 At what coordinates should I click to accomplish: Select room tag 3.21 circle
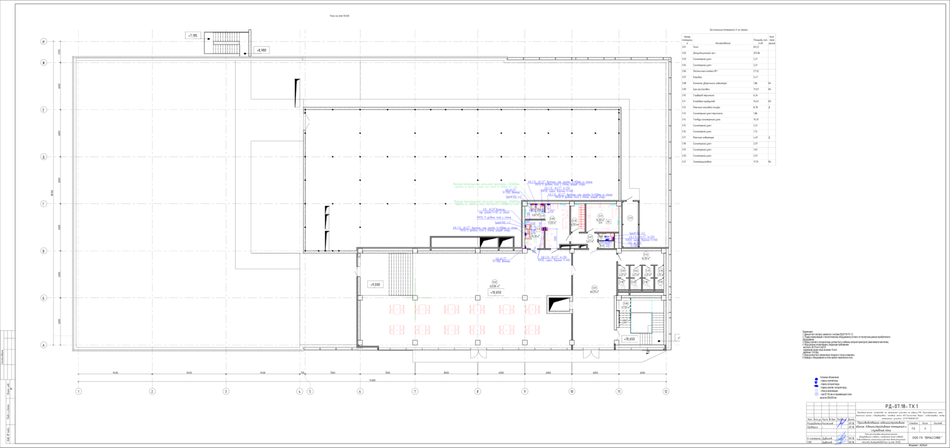(x=630, y=218)
